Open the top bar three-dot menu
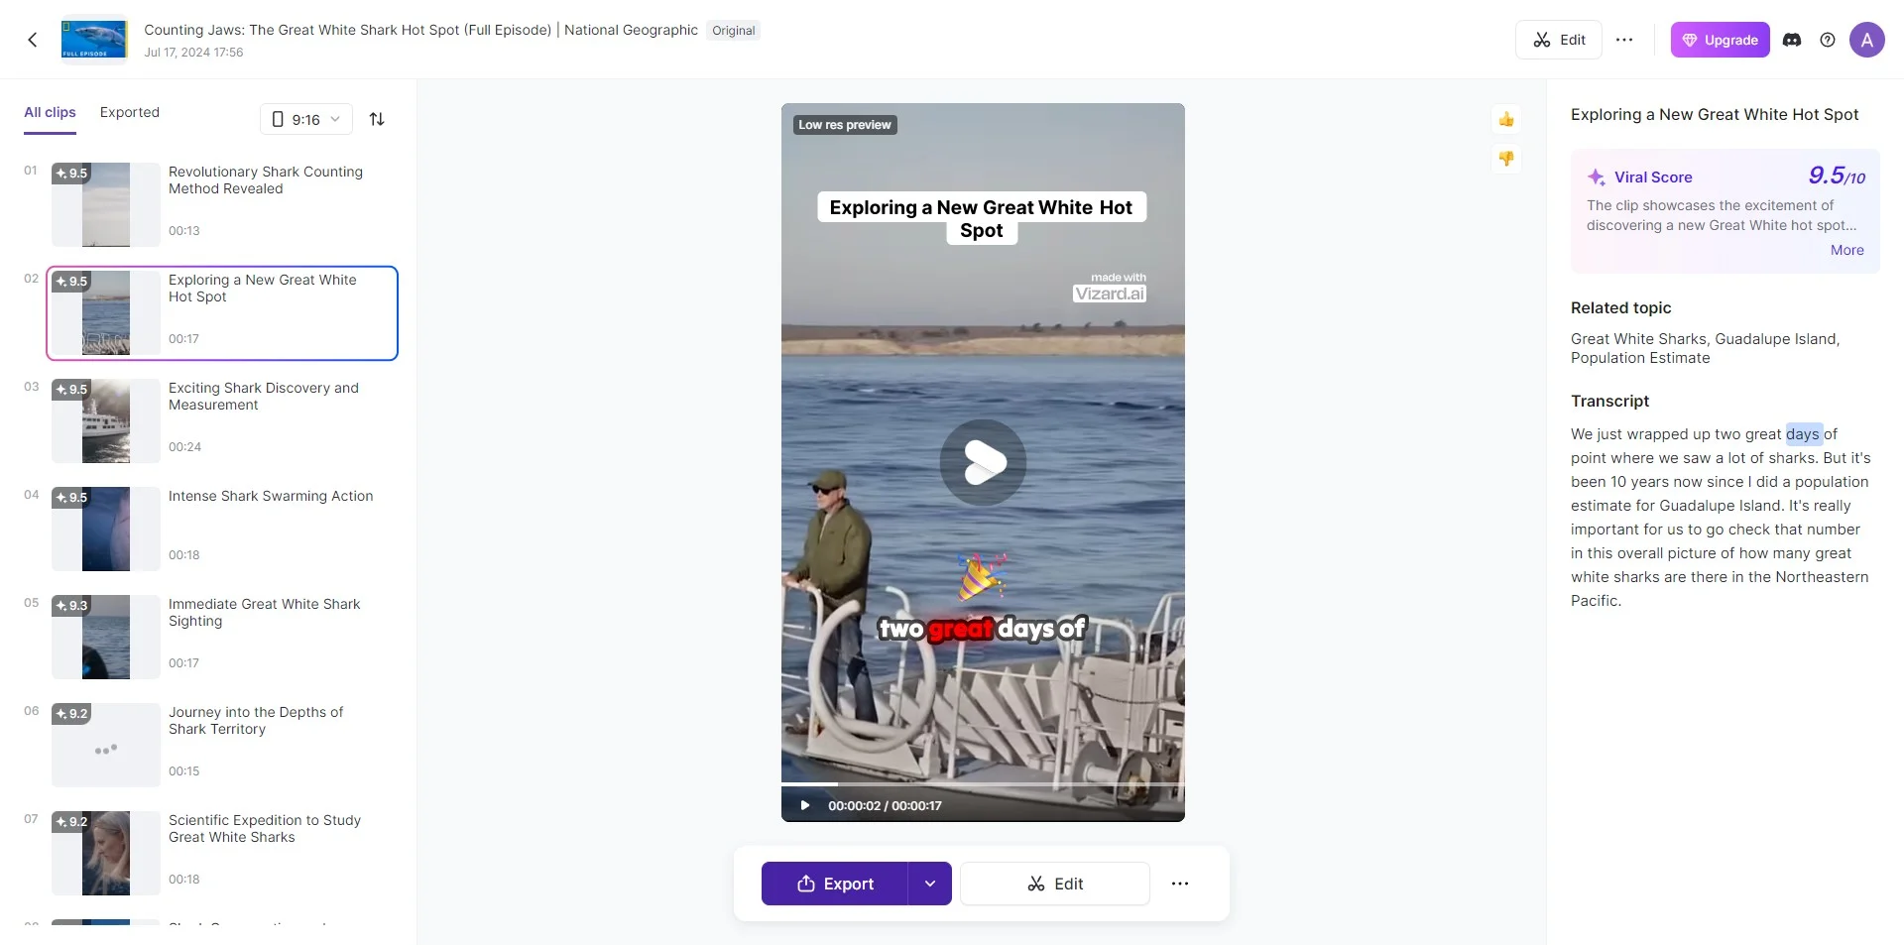The image size is (1904, 945). [1624, 40]
